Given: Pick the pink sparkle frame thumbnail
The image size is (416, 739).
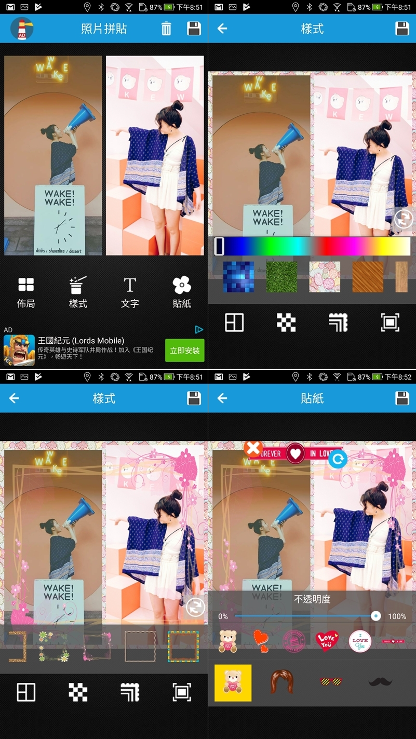Looking at the screenshot, I should pos(97,647).
